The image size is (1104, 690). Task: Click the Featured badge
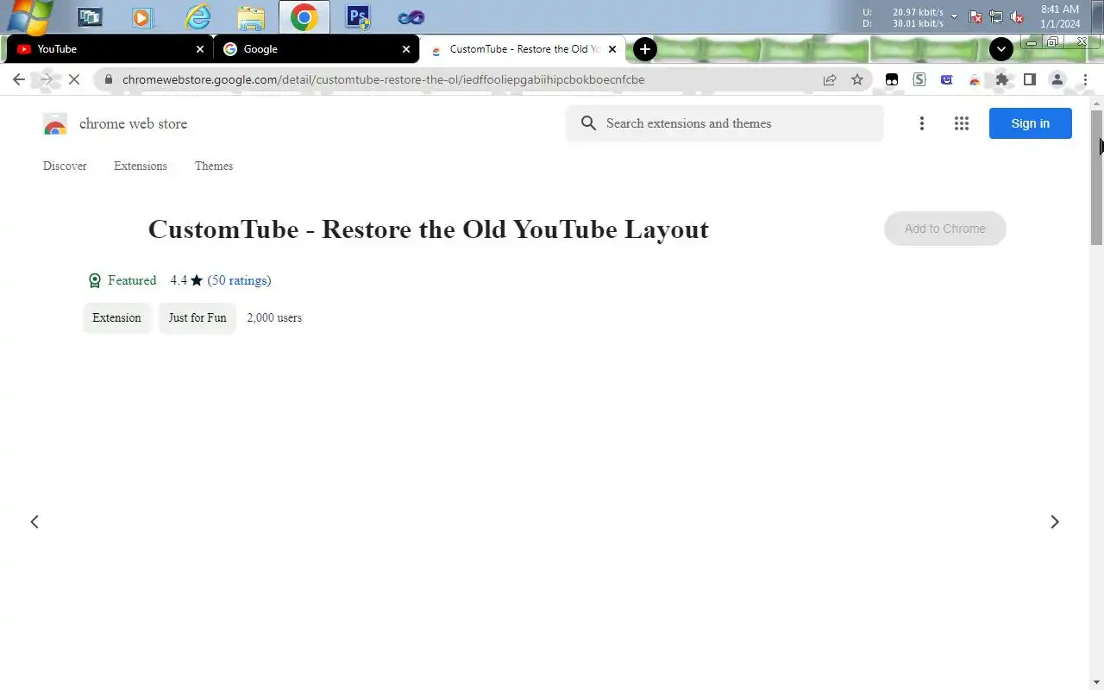122,280
